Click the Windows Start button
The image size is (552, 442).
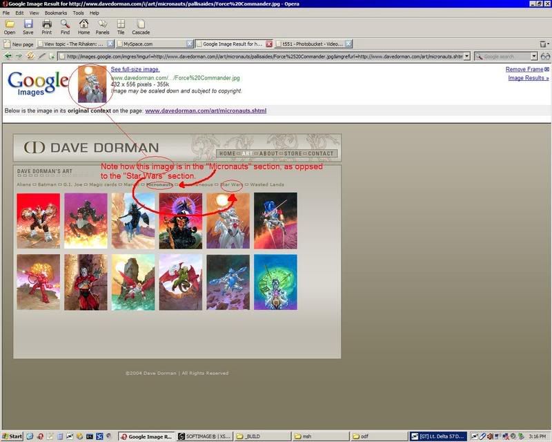click(x=12, y=436)
